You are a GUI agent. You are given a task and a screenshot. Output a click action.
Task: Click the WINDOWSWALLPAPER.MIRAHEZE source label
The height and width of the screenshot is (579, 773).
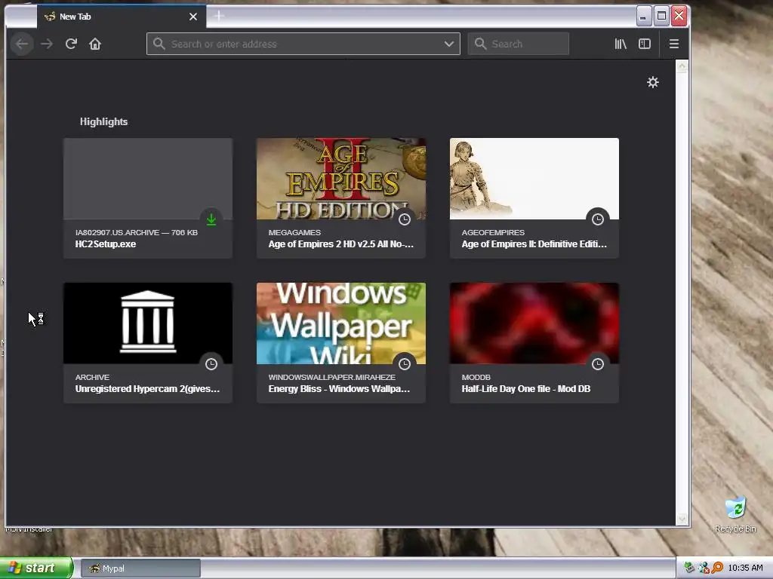pos(332,377)
